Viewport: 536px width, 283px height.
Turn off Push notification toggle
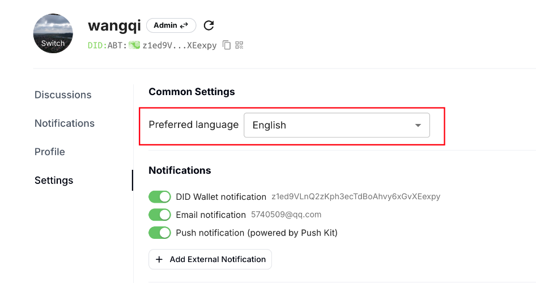[160, 233]
